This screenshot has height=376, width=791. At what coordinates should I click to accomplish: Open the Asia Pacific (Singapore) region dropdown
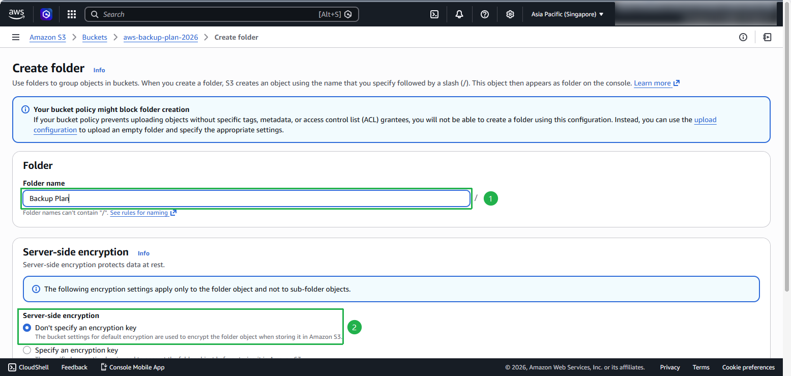click(x=567, y=14)
